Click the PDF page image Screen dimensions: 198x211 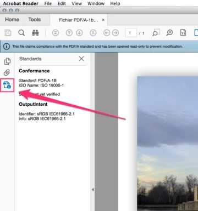tap(168, 144)
